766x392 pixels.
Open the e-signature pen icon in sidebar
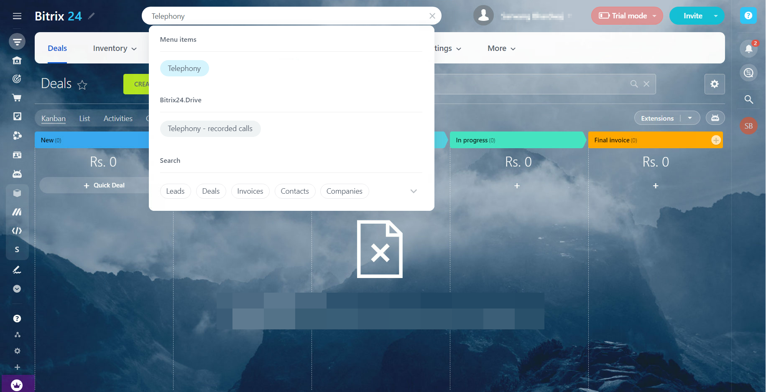pos(17,270)
